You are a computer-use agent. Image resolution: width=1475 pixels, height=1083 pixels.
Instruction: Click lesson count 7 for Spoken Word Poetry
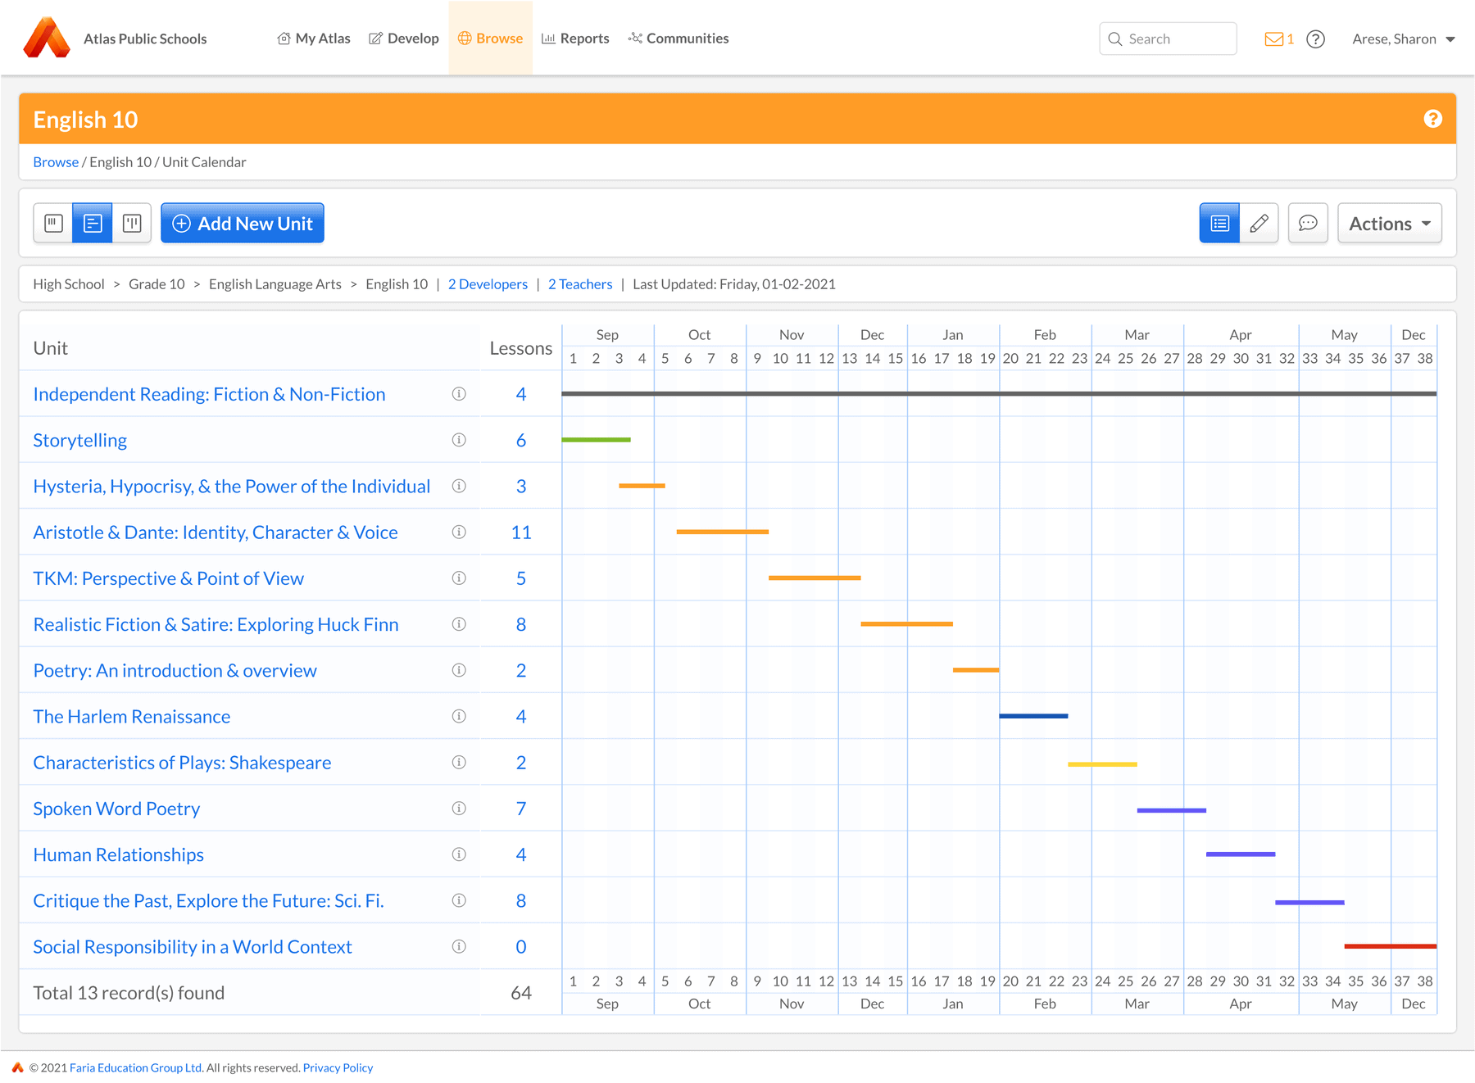point(521,809)
